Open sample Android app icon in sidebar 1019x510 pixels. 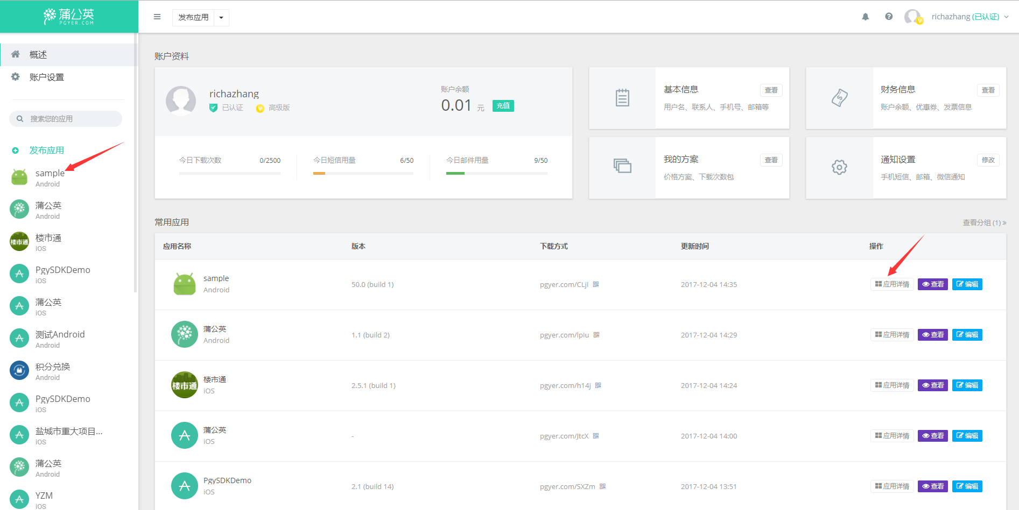point(19,177)
